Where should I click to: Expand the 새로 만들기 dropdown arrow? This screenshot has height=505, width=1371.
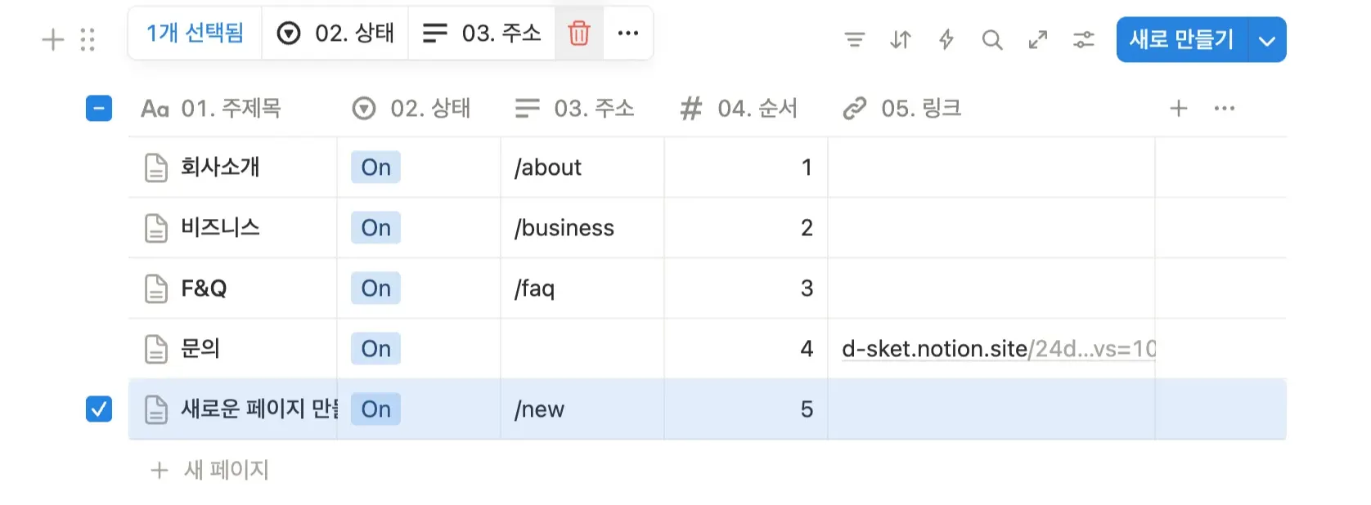click(x=1266, y=40)
